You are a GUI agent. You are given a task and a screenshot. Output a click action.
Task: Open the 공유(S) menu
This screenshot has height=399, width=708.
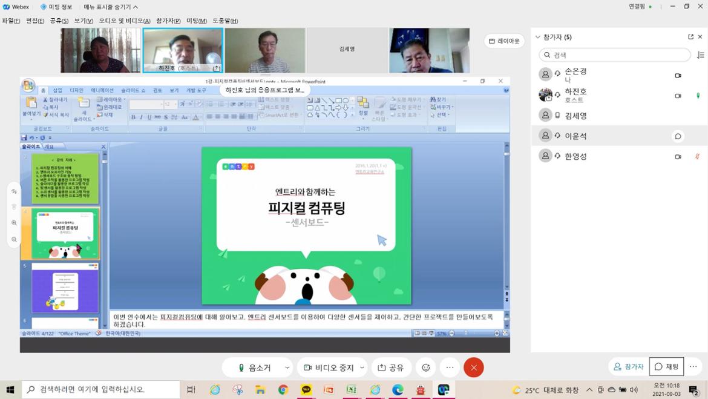(x=59, y=21)
